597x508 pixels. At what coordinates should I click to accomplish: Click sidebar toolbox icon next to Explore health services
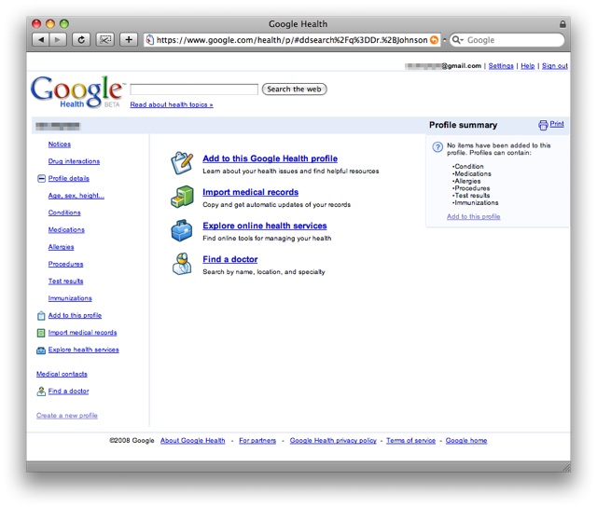point(41,350)
